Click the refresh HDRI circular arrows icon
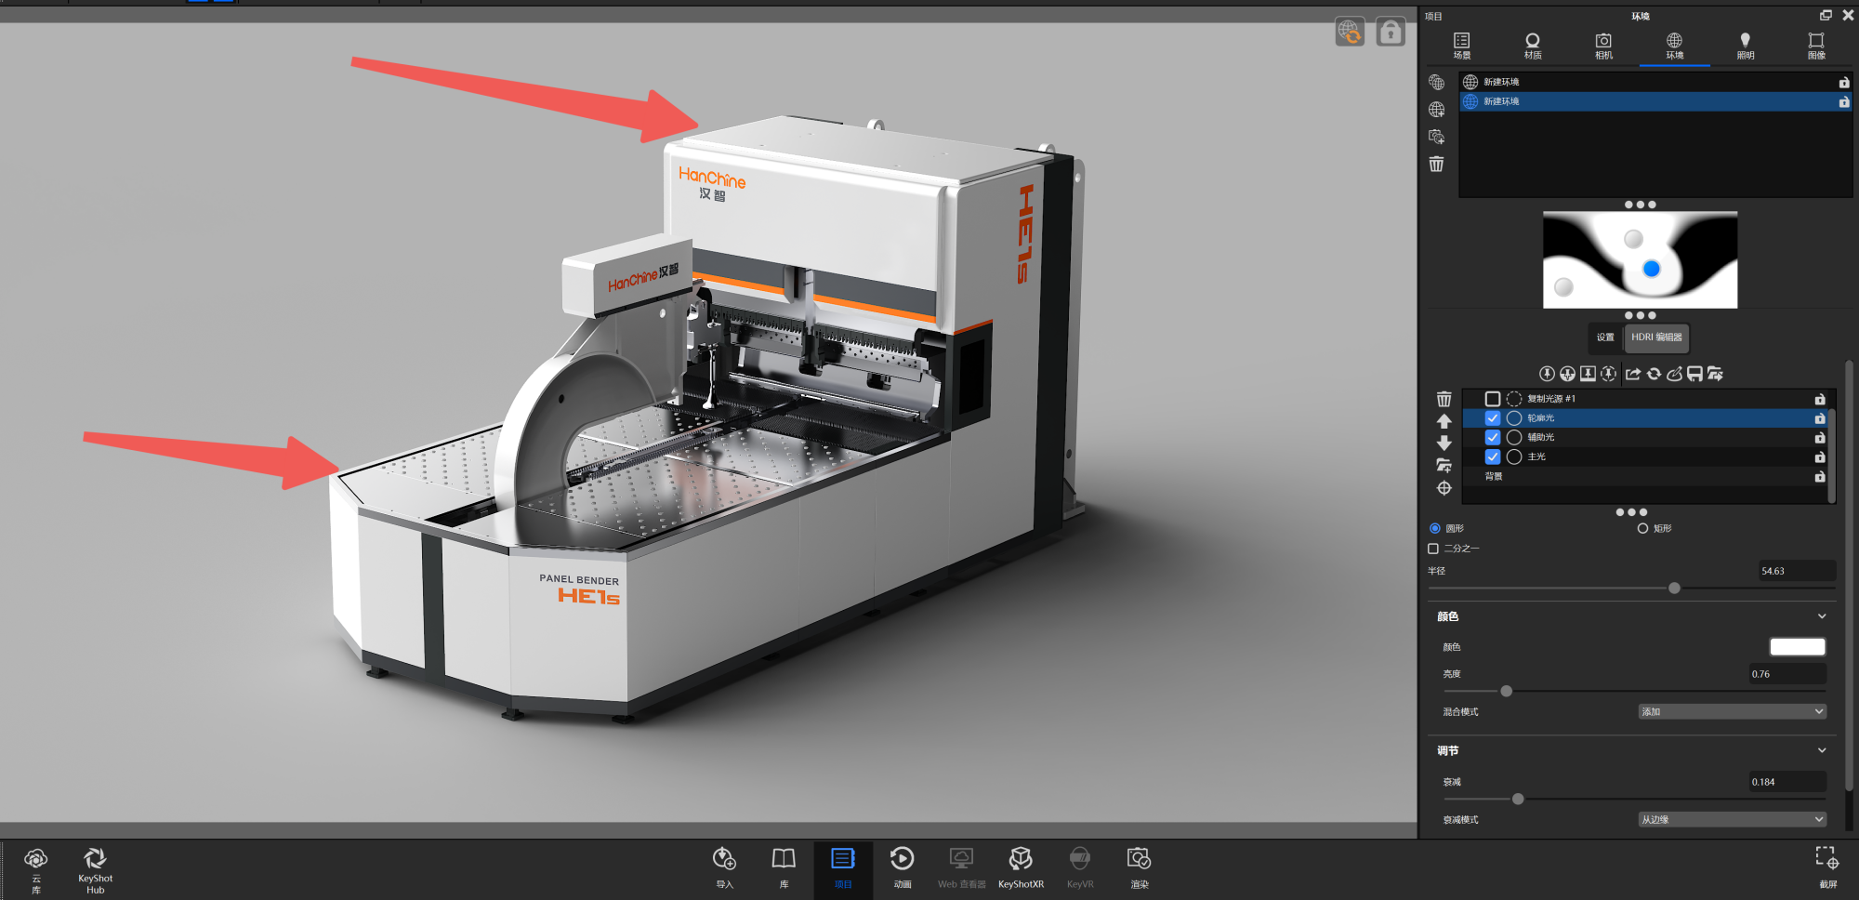The height and width of the screenshot is (900, 1859). [x=1654, y=374]
